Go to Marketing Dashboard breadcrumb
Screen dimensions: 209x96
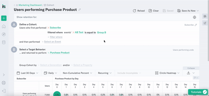coord(30,5)
